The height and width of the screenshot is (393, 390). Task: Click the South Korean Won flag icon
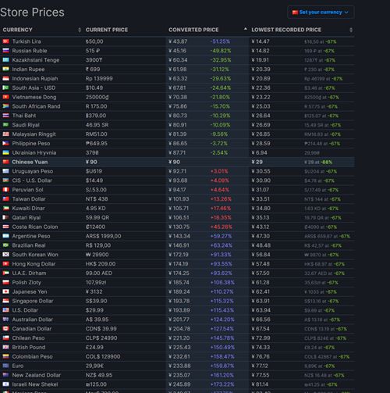click(x=5, y=255)
